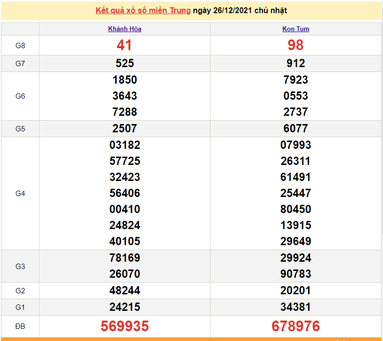Select Kon Tum G8 result 98
383x341 pixels.
click(x=296, y=45)
